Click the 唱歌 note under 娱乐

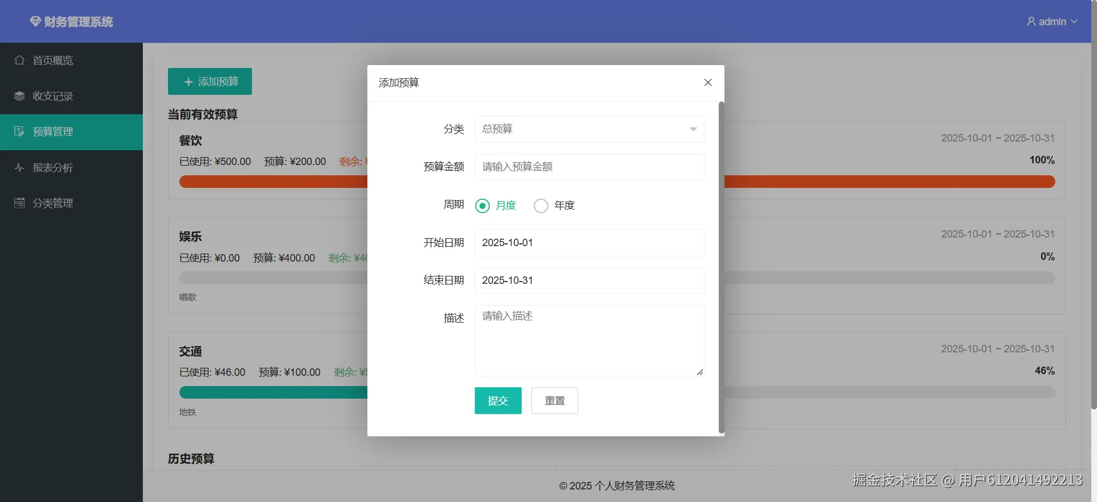click(187, 297)
